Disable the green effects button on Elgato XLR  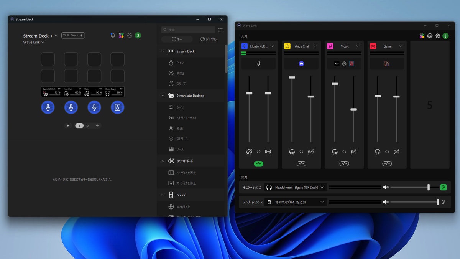pyautogui.click(x=258, y=164)
